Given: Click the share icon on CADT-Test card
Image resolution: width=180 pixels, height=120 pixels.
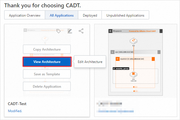Looking at the screenshot, I should tap(81, 31).
